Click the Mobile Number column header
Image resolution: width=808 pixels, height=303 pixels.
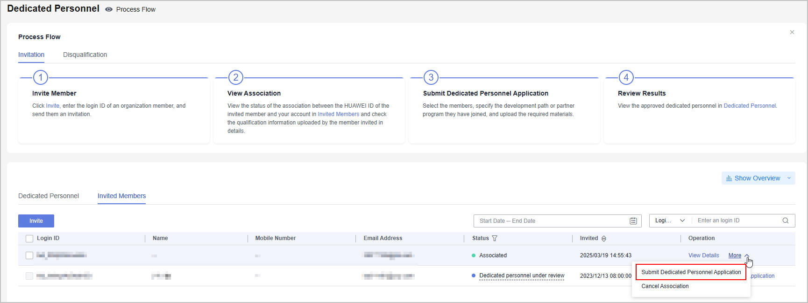pos(276,238)
